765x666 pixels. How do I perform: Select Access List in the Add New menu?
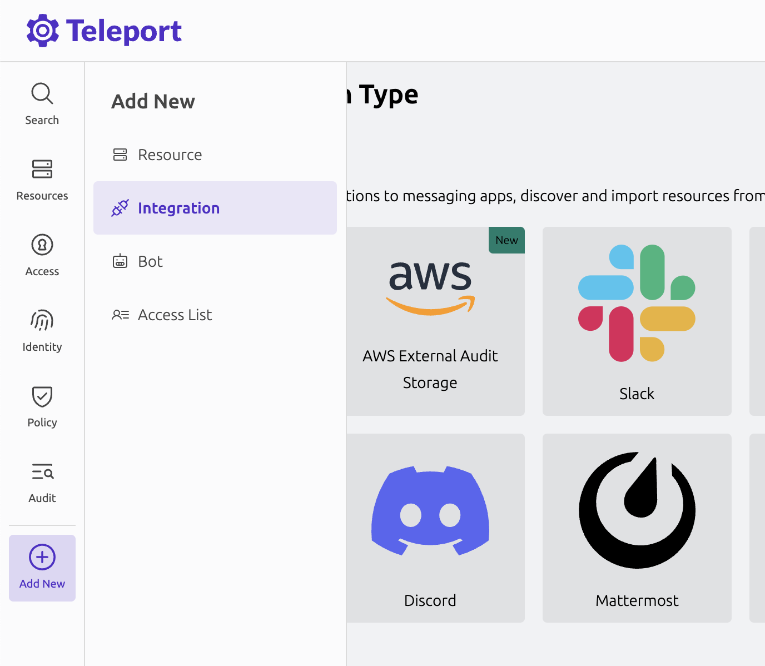point(175,315)
